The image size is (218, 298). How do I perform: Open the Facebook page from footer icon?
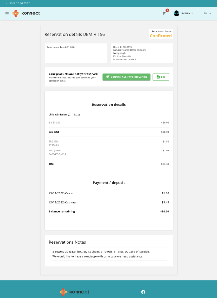point(143,292)
